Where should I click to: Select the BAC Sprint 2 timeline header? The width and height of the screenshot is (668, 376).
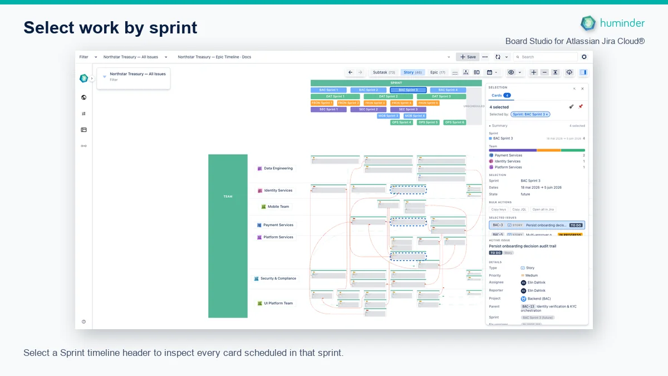pos(368,90)
